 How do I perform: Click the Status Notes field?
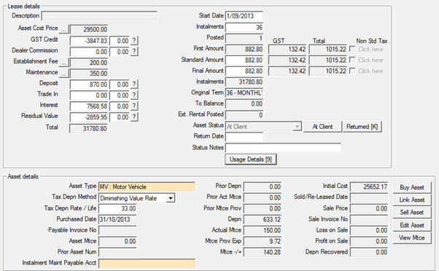pos(284,148)
